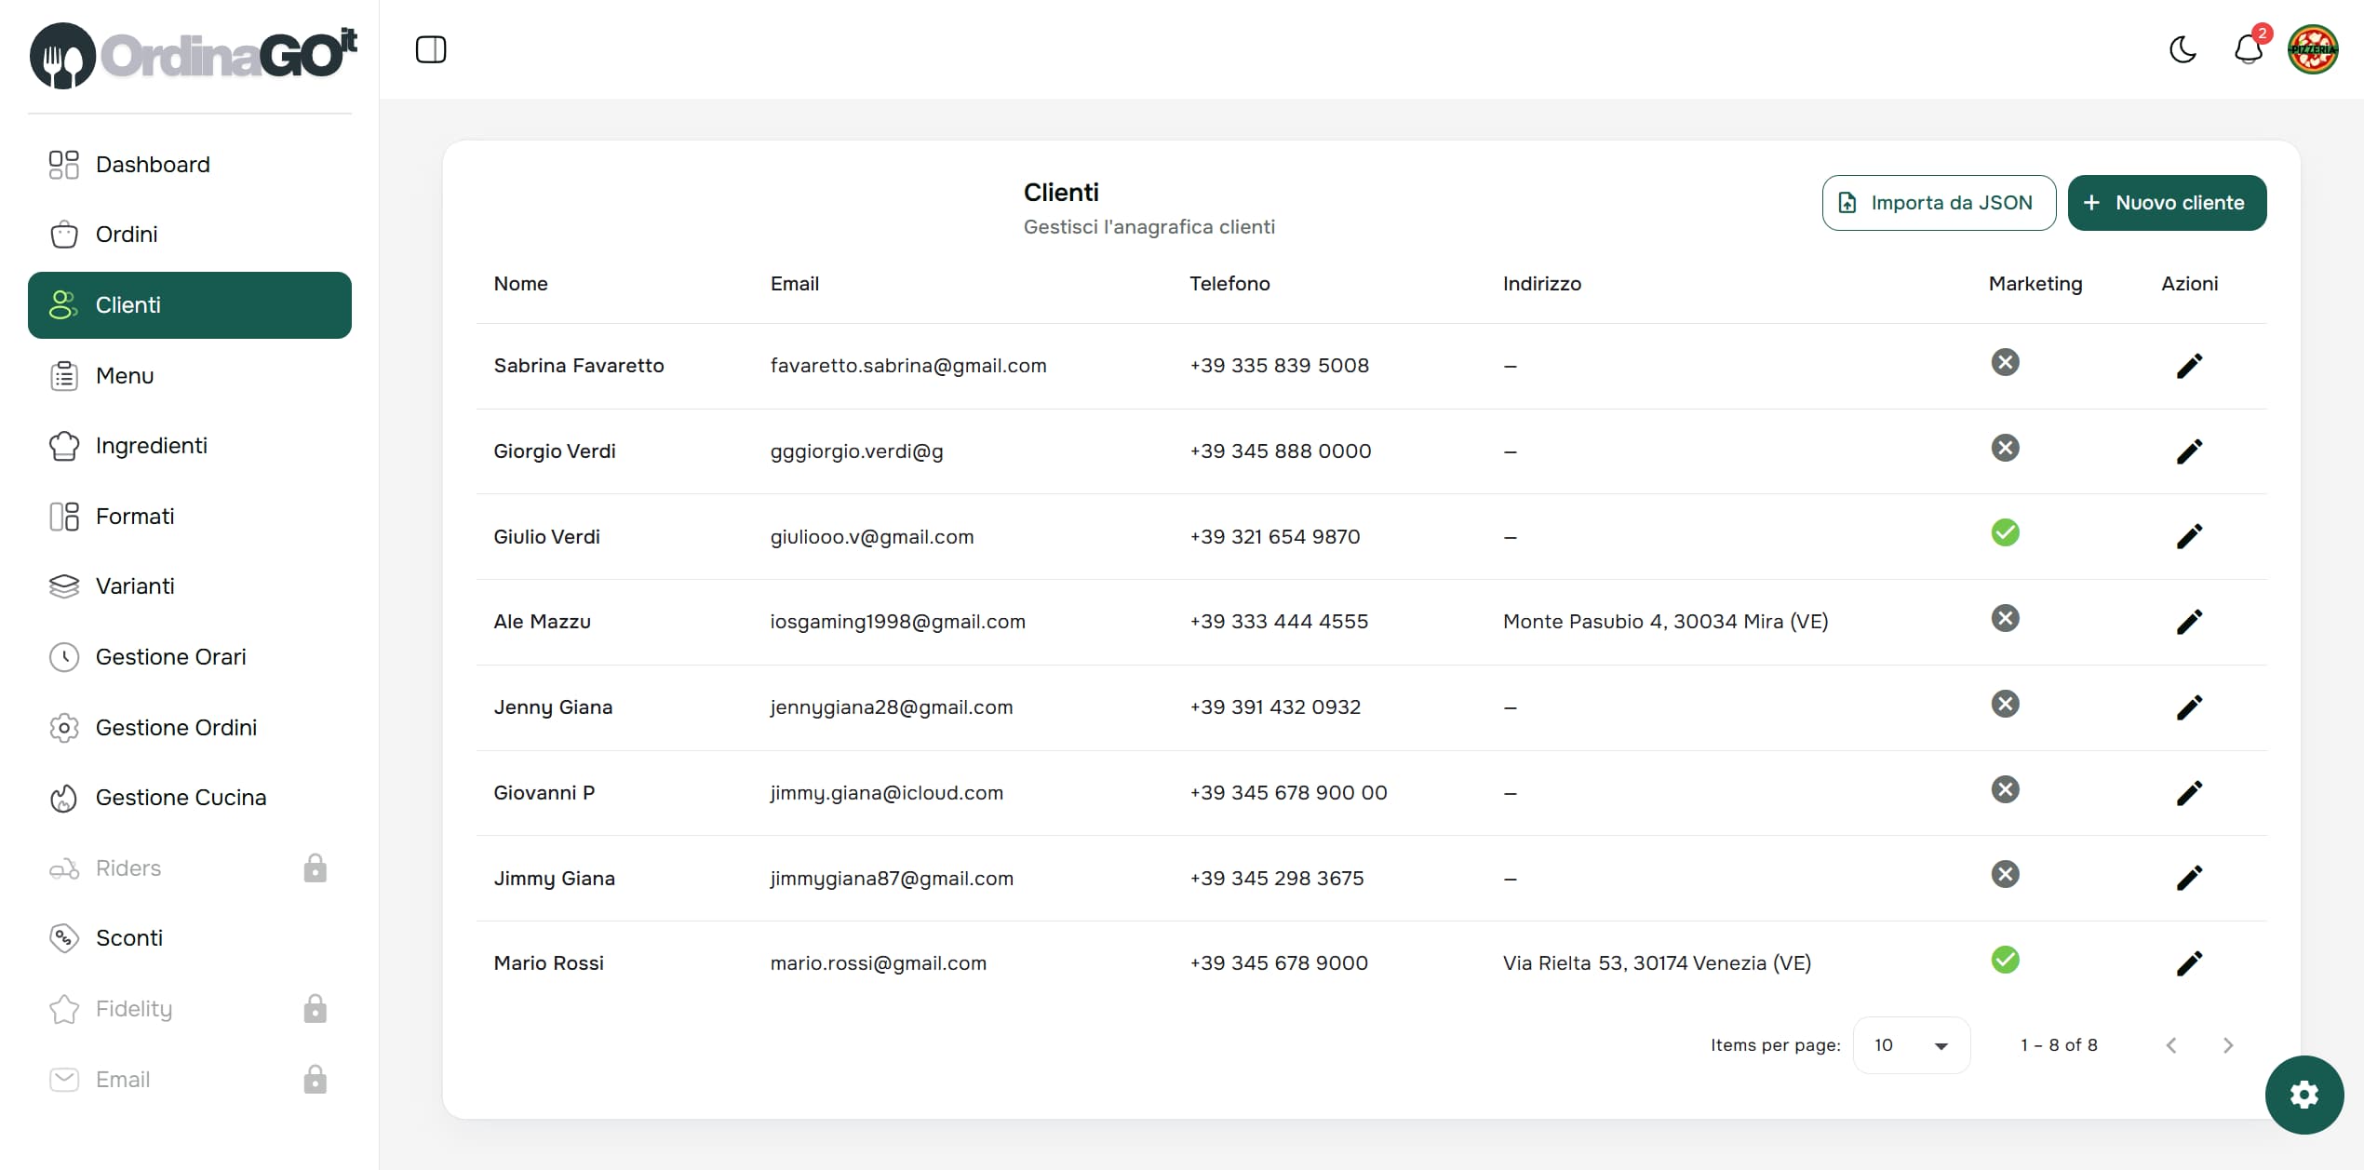Click Mario Rossi's green marketing check
This screenshot has height=1170, width=2364.
coord(2005,960)
